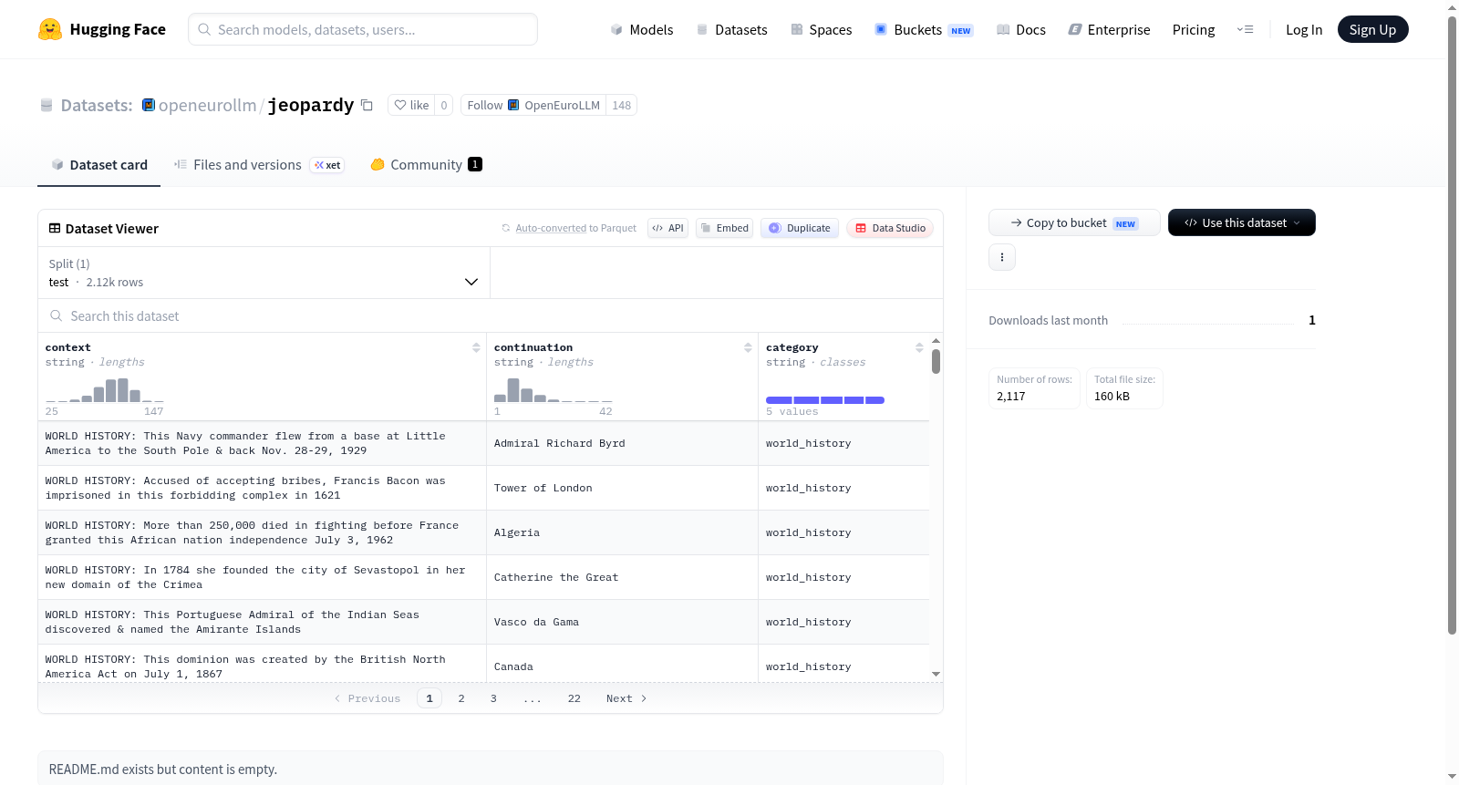Click the Sevastopol context row

point(263,577)
